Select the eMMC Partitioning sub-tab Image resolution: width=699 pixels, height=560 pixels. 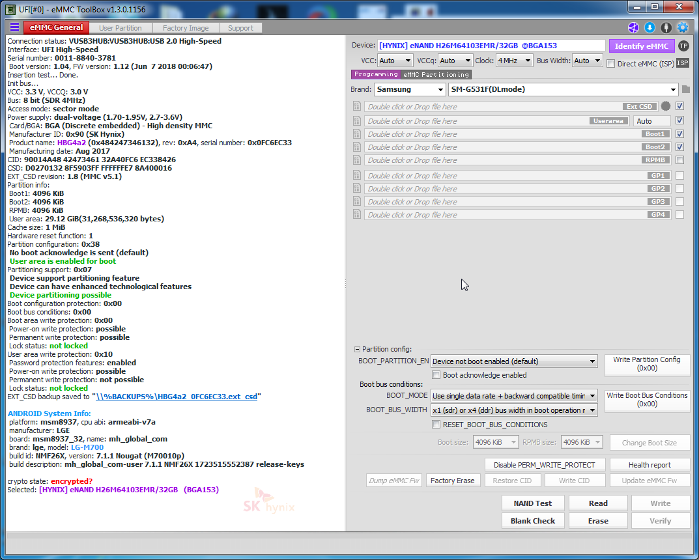(436, 74)
